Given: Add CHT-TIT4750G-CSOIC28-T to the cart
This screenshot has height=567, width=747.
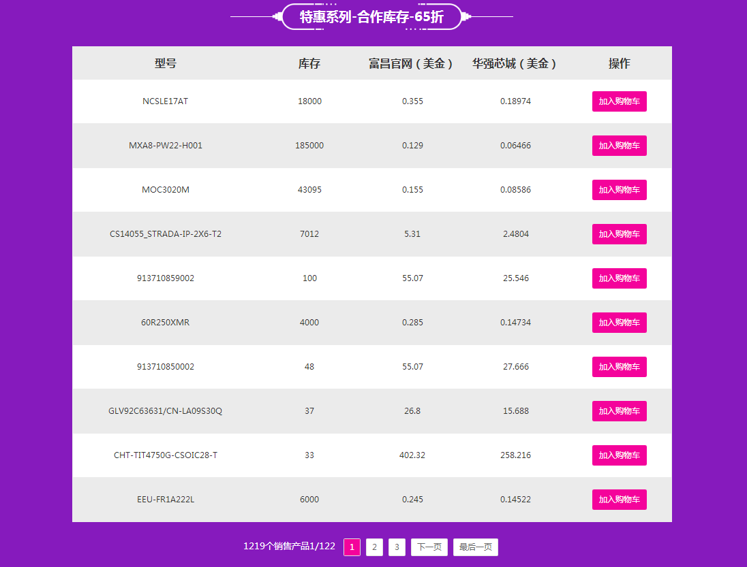Looking at the screenshot, I should tap(619, 455).
